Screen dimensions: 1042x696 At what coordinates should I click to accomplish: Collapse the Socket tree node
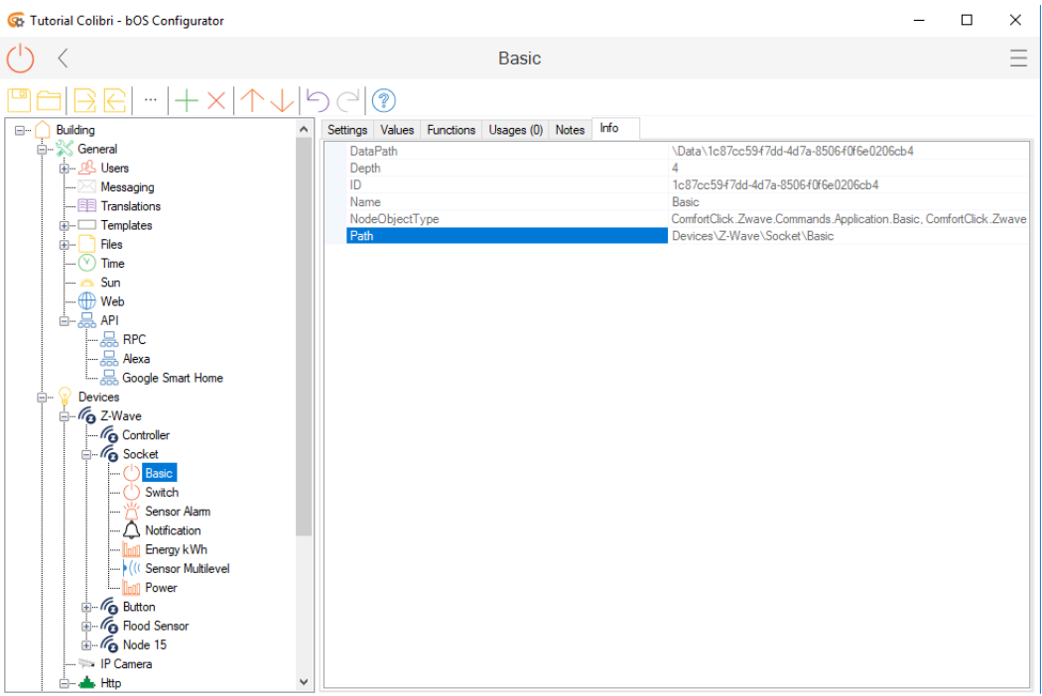(86, 454)
